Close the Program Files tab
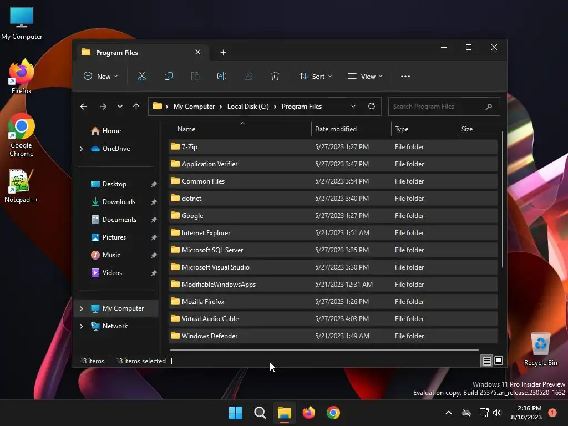Viewport: 568px width, 426px height. tap(198, 52)
